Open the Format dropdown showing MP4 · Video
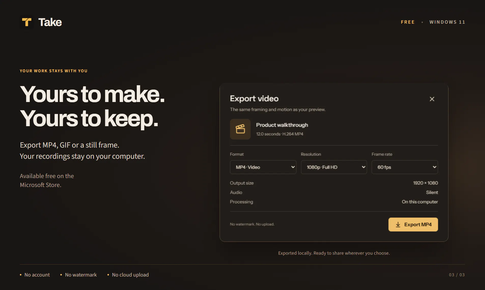 click(x=263, y=167)
